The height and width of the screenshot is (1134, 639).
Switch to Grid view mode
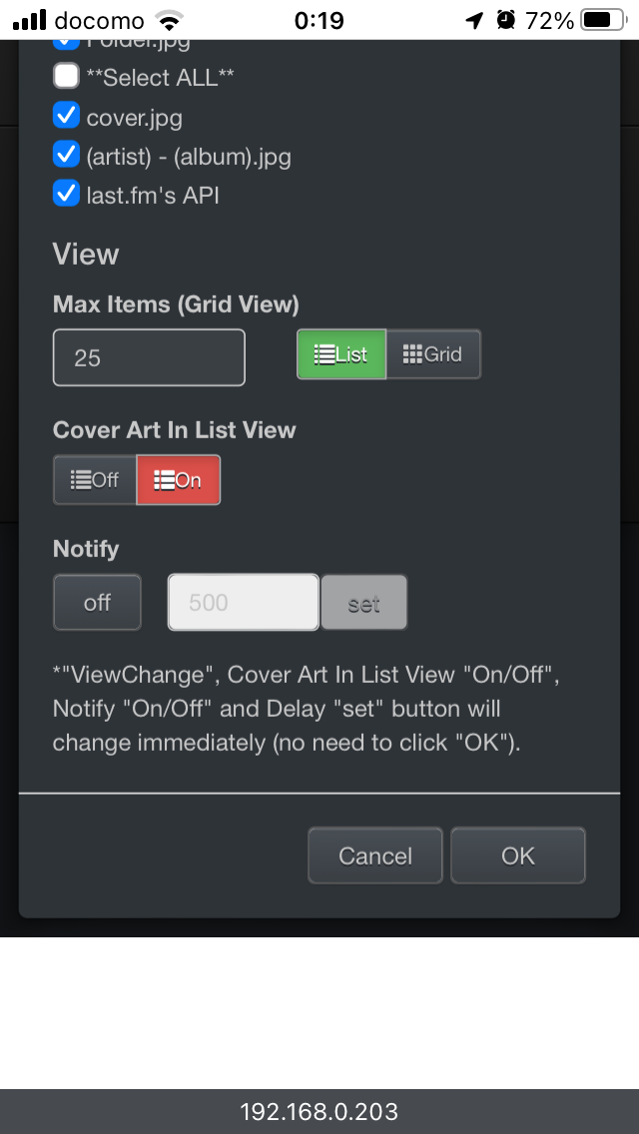pos(433,354)
